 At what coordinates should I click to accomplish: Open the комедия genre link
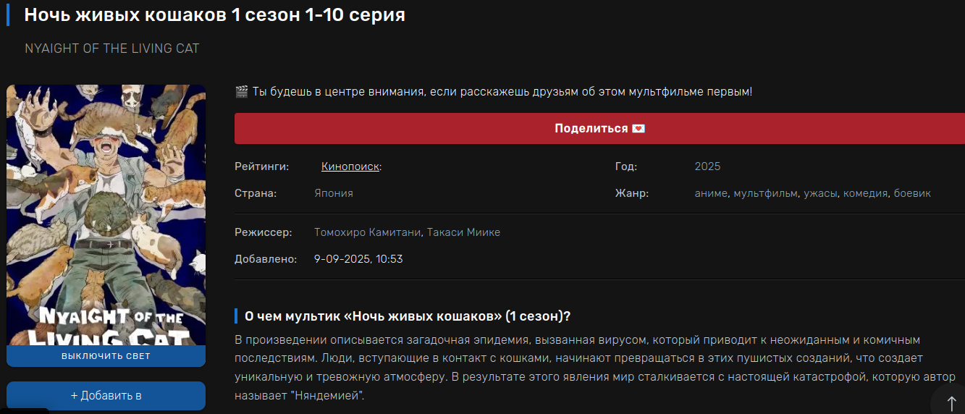tap(865, 193)
